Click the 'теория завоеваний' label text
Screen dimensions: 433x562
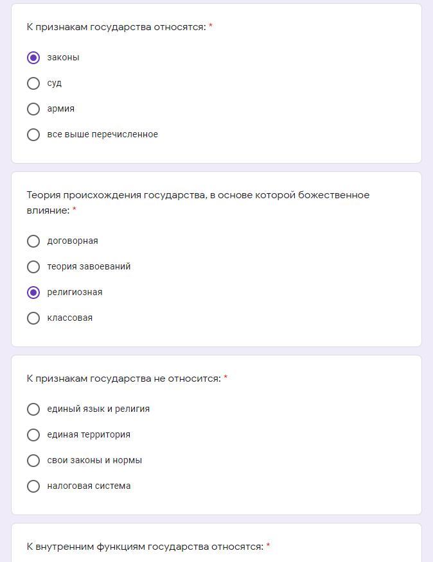tap(89, 267)
